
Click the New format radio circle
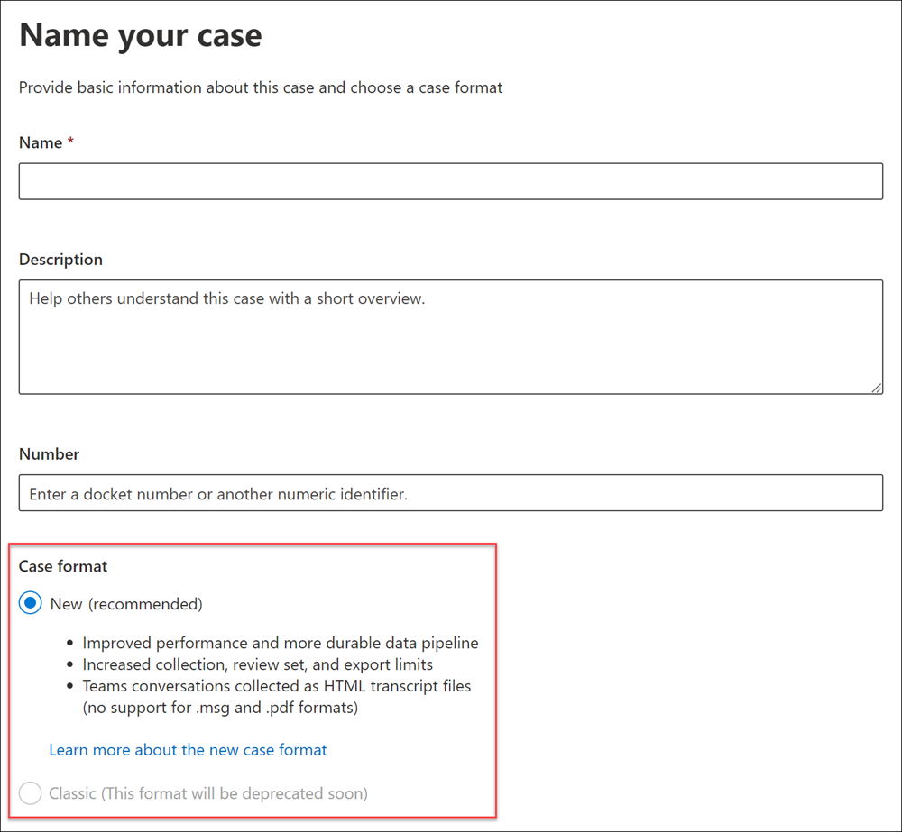[x=30, y=602]
